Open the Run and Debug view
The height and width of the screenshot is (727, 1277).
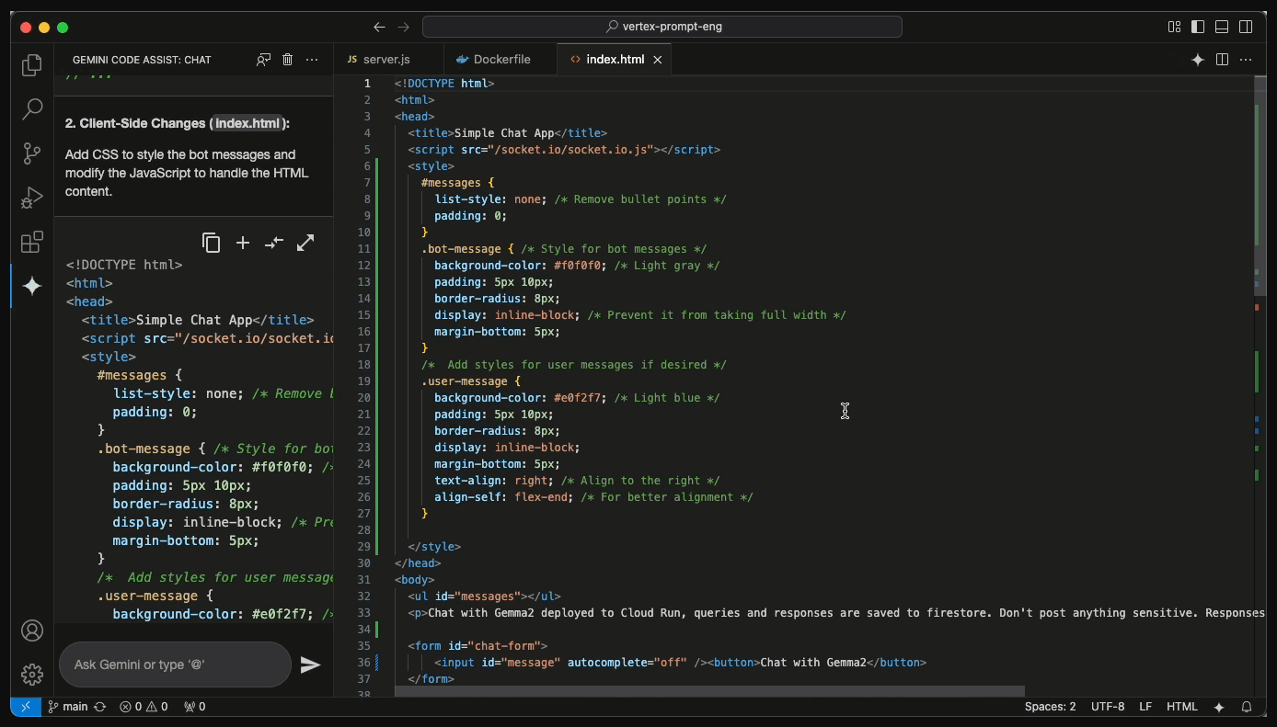pyautogui.click(x=32, y=198)
